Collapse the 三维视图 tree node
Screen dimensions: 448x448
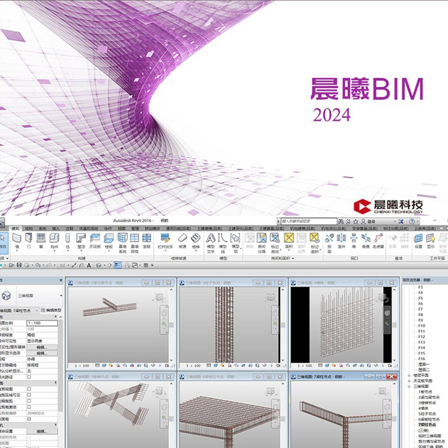click(409, 386)
